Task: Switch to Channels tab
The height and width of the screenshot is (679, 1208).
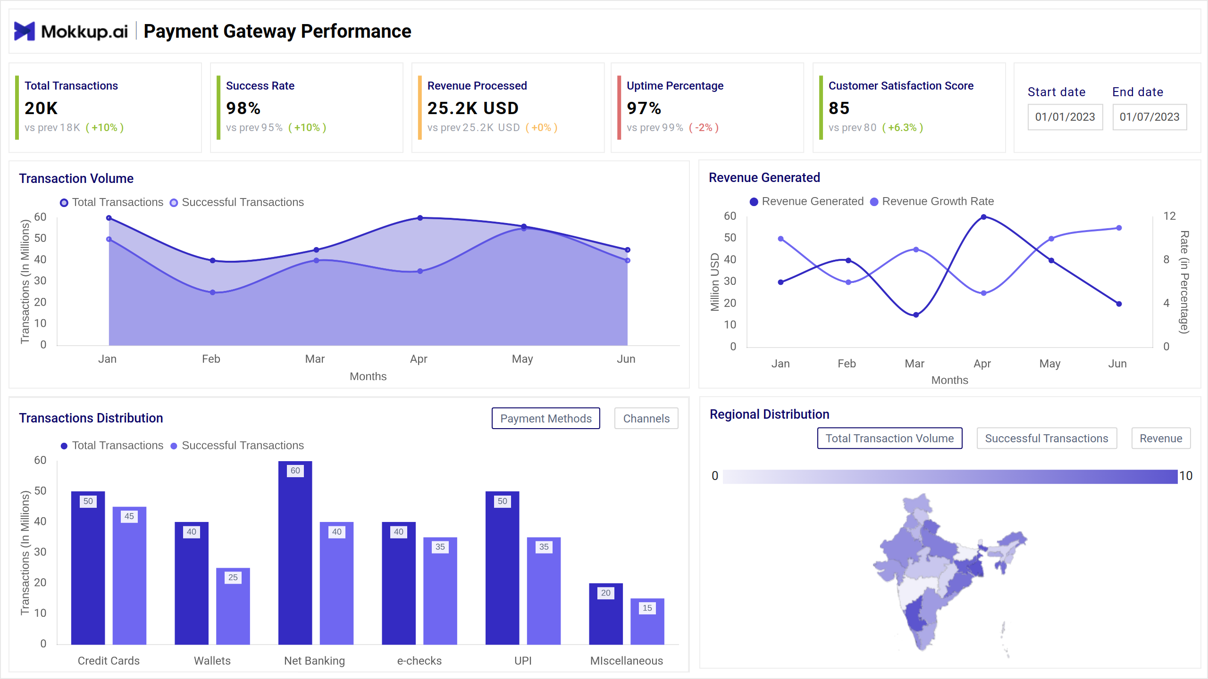Action: (x=646, y=418)
